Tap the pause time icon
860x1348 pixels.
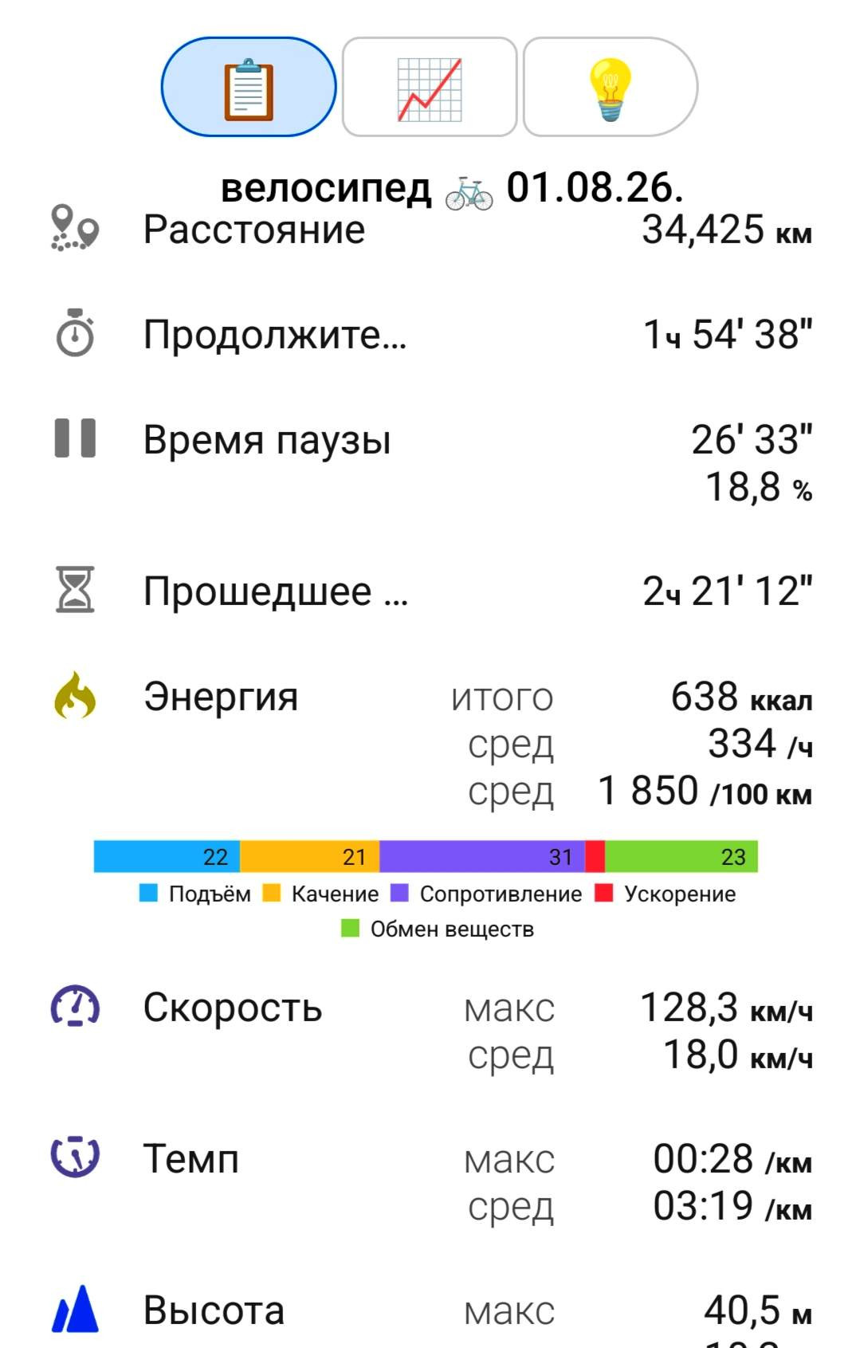point(75,438)
